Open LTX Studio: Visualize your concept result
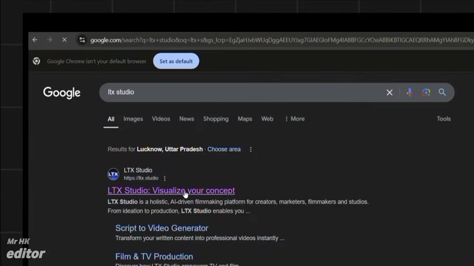 (x=171, y=191)
